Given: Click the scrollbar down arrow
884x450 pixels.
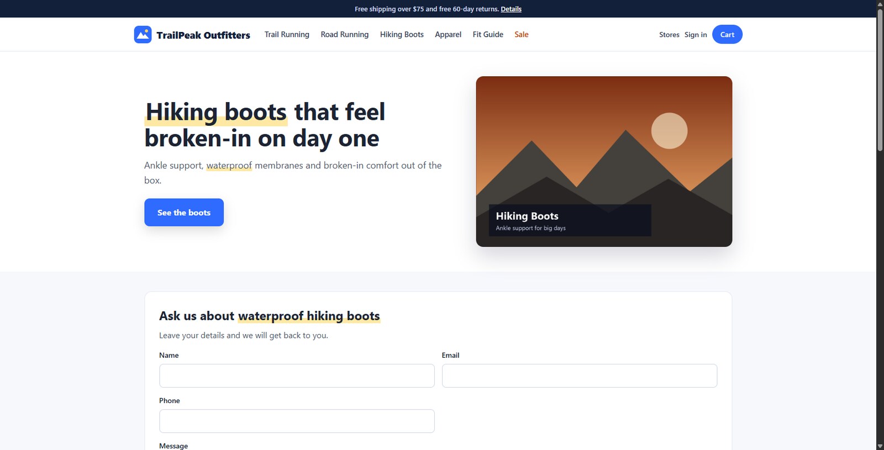Looking at the screenshot, I should coord(880,446).
